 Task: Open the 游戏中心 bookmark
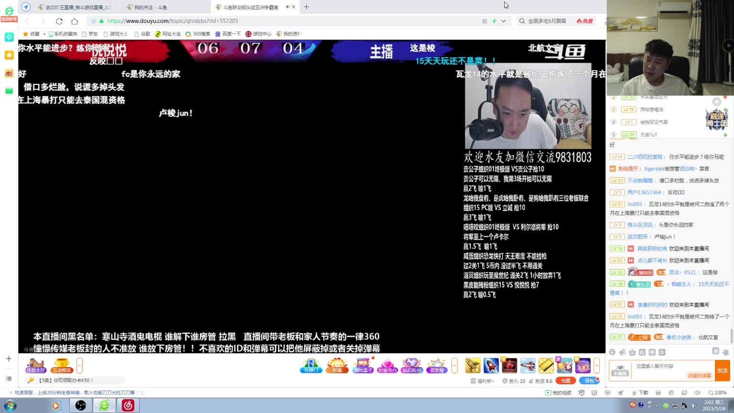[x=259, y=34]
